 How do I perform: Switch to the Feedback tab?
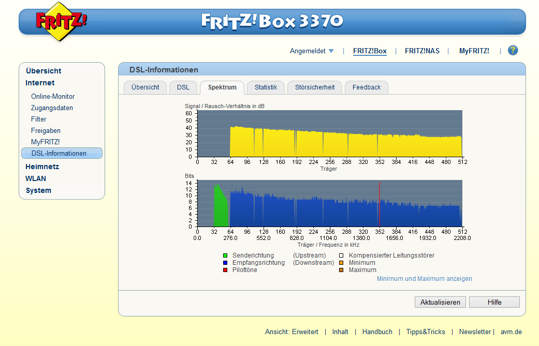(367, 87)
